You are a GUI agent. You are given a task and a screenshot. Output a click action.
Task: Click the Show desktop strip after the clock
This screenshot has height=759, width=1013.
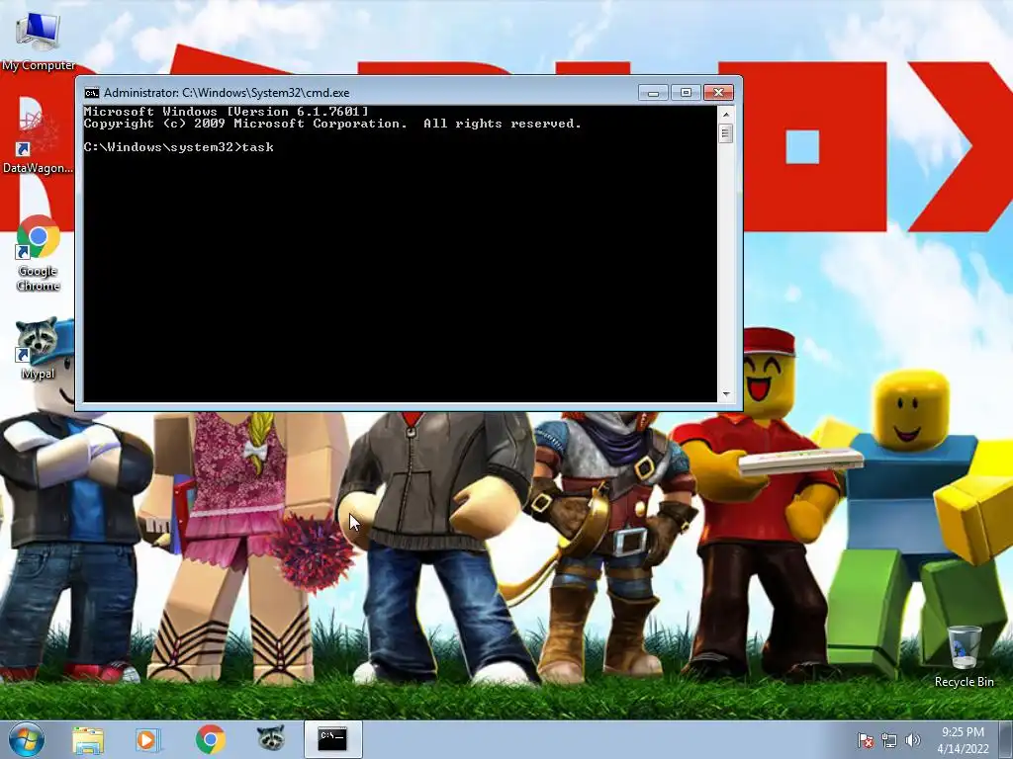click(x=1006, y=739)
